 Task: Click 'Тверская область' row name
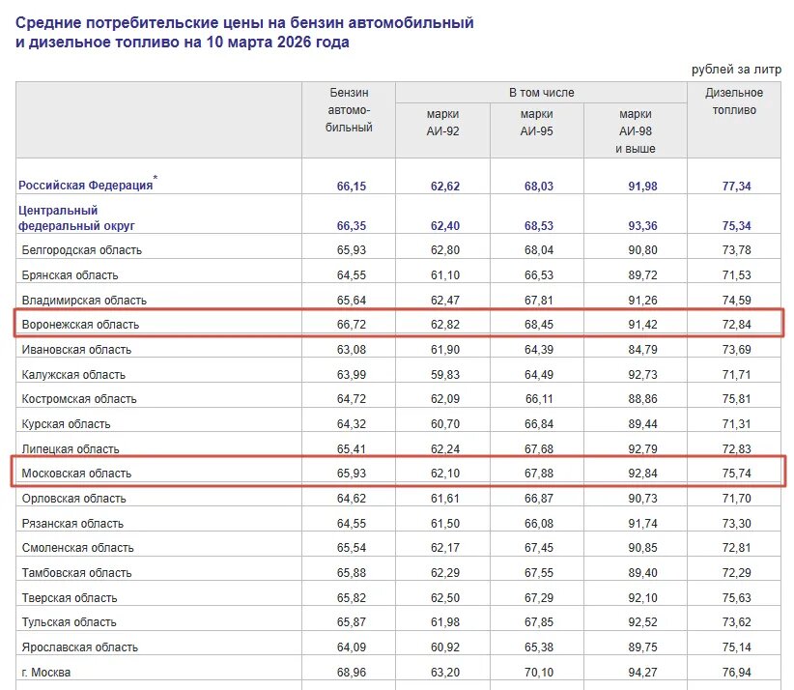point(70,598)
